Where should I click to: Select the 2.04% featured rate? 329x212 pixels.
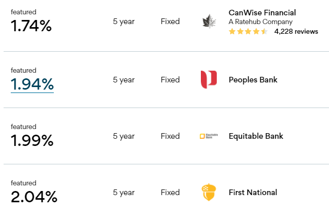tap(34, 197)
